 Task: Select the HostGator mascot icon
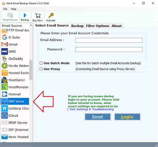pyautogui.click(x=5, y=80)
